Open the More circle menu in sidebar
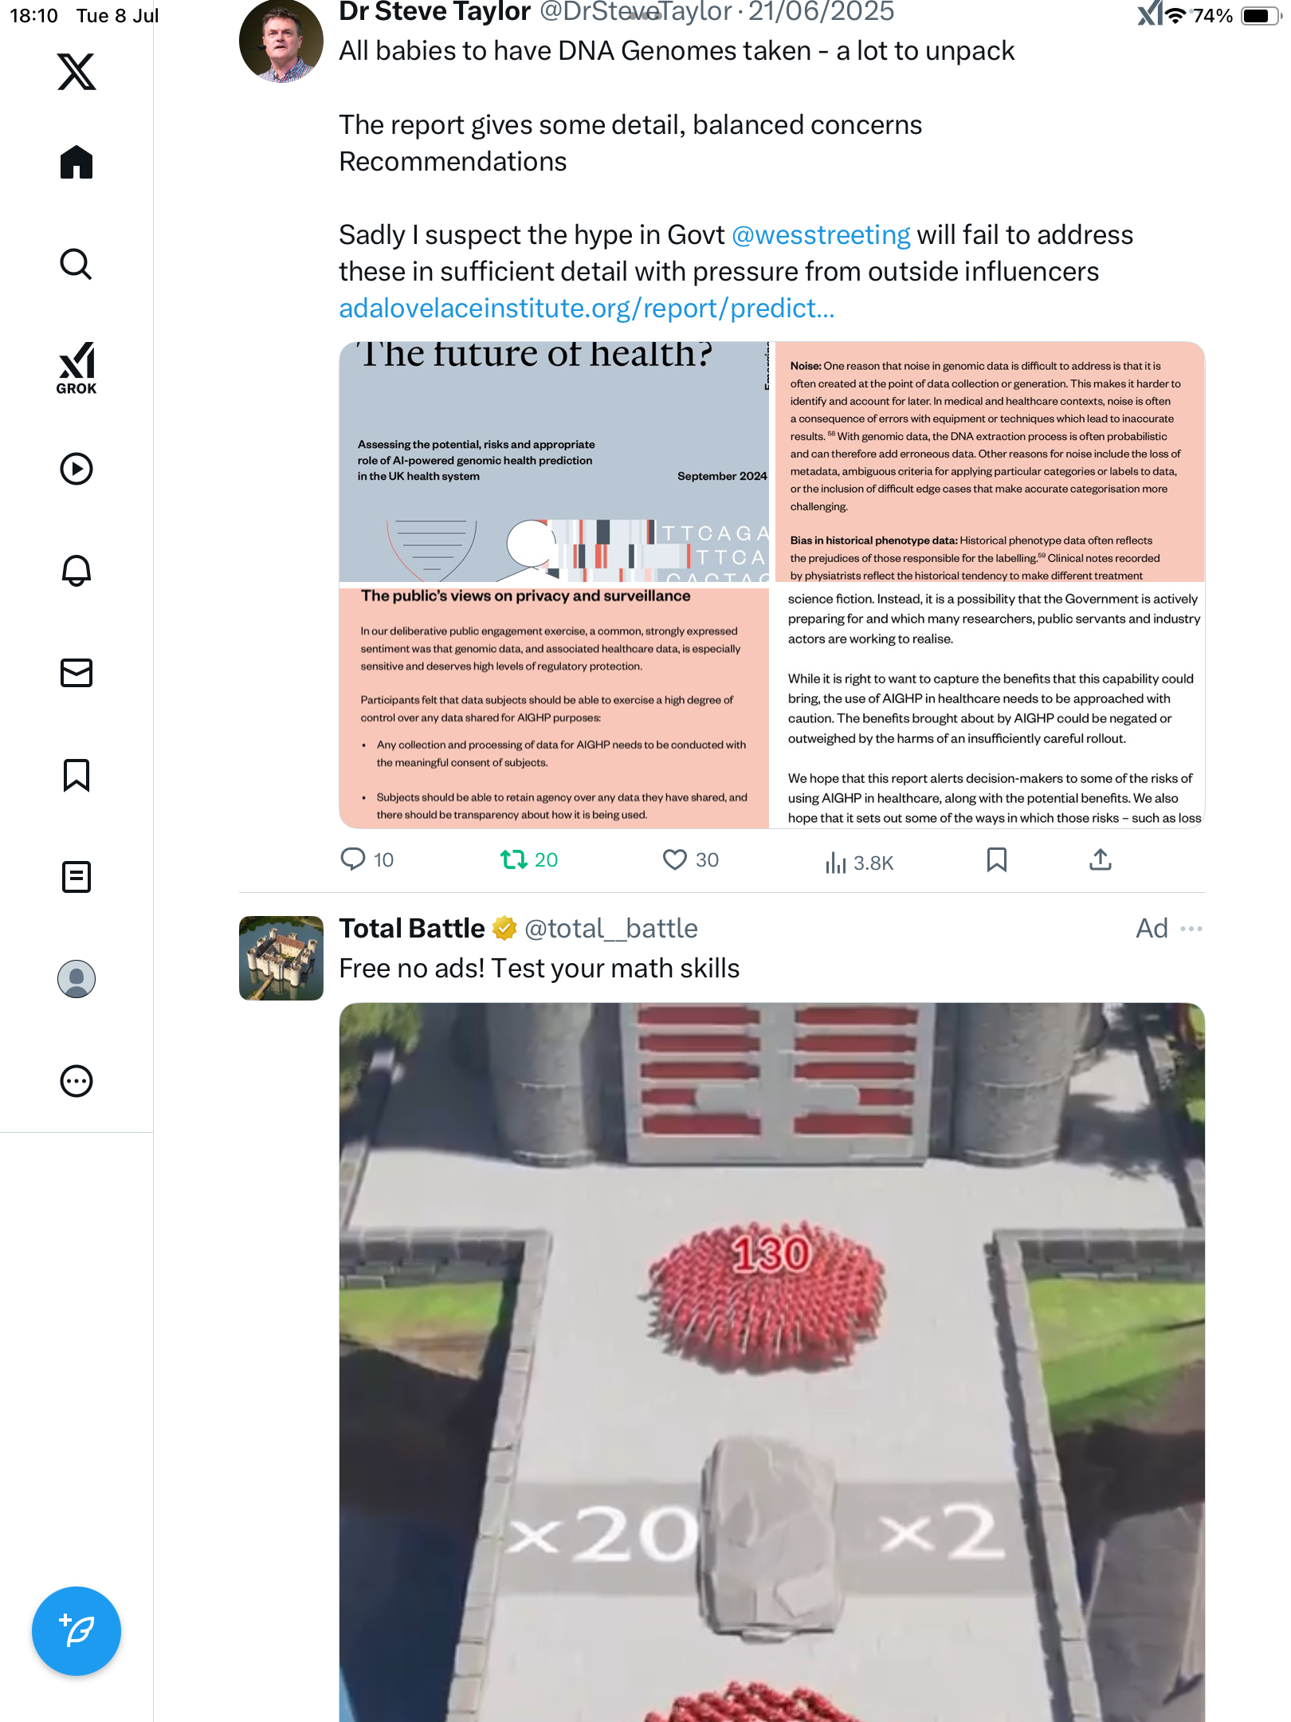The height and width of the screenshot is (1722, 1291). pyautogui.click(x=77, y=1081)
